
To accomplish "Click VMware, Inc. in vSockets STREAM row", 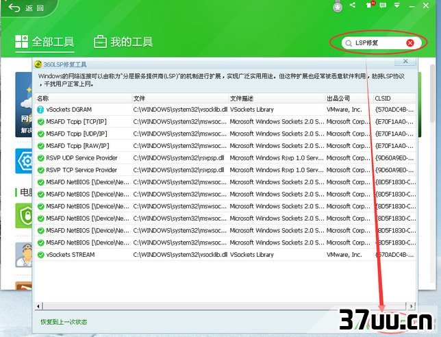I will coord(344,255).
